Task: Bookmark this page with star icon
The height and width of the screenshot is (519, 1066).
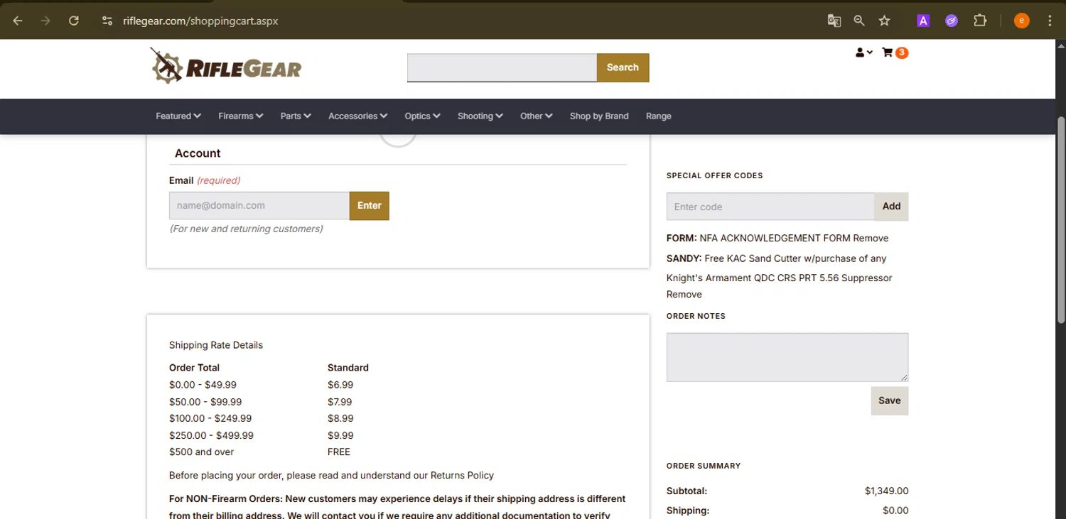Action: (884, 21)
